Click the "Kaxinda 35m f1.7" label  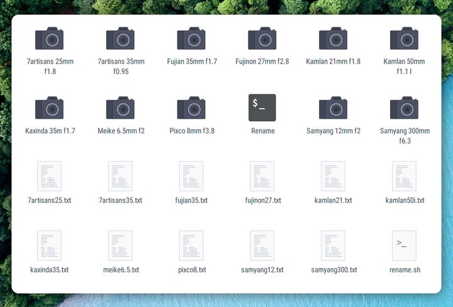50,131
